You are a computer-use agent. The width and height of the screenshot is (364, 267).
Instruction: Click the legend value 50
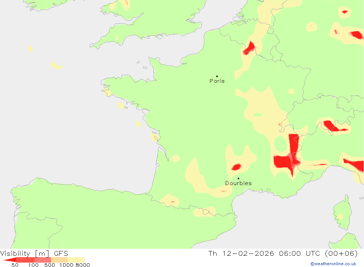[x=15, y=265]
